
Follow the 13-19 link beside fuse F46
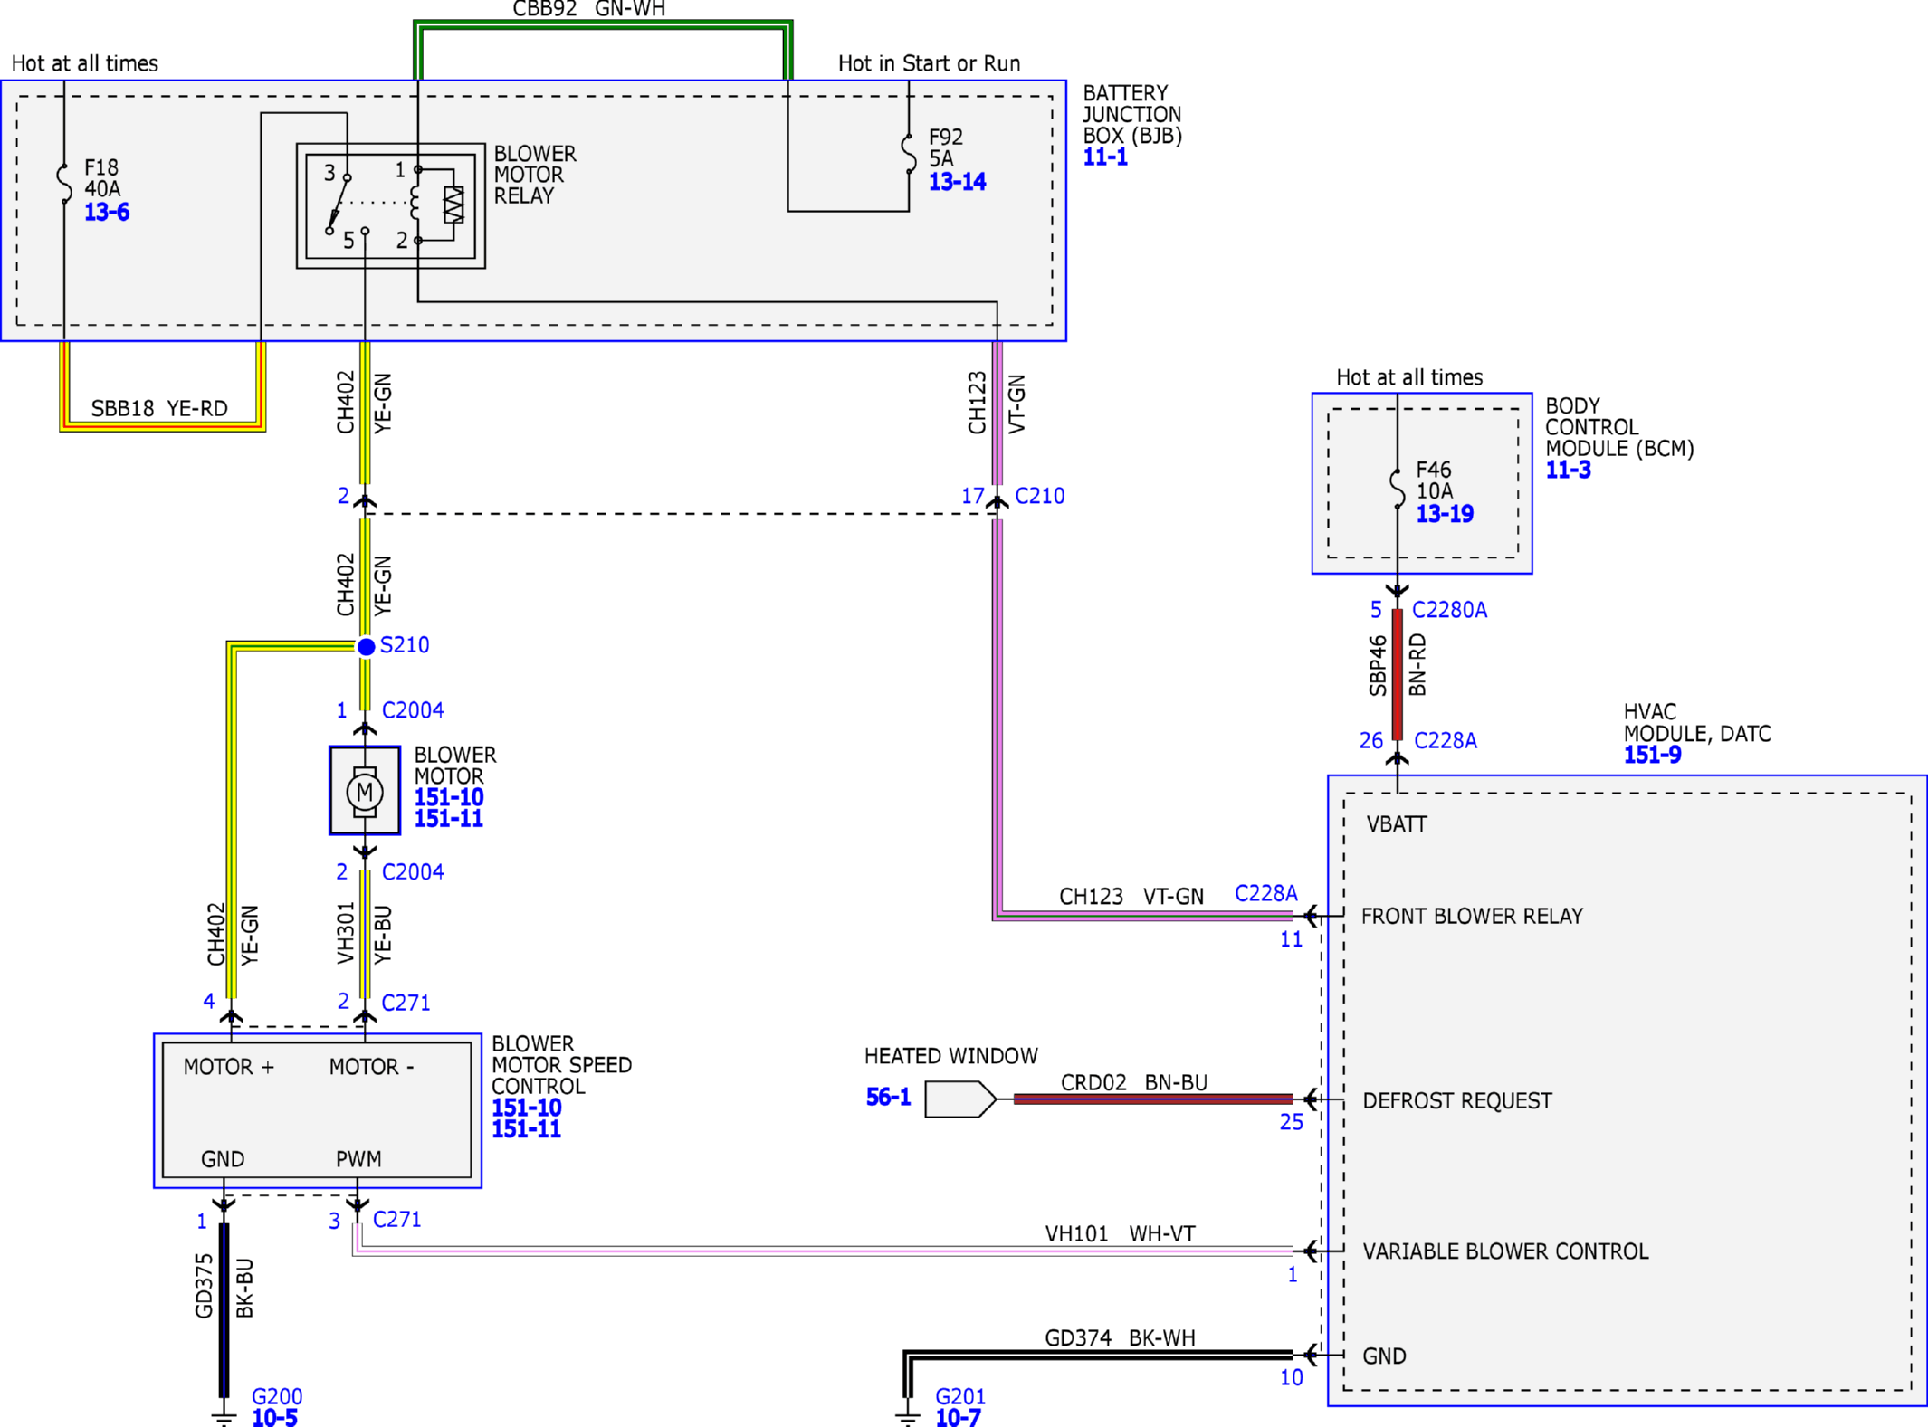tap(1445, 515)
